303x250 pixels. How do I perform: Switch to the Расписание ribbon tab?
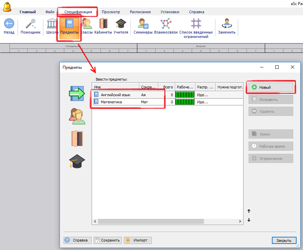pyautogui.click(x=140, y=12)
